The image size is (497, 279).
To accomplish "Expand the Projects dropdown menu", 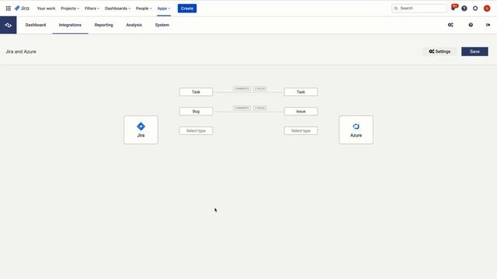I will [70, 9].
